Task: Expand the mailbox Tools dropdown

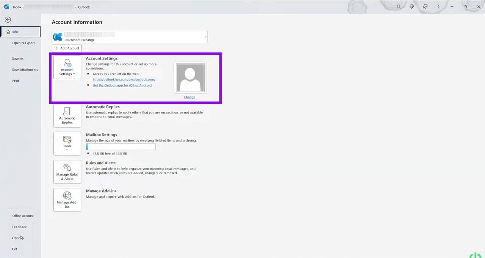Action: [x=67, y=144]
